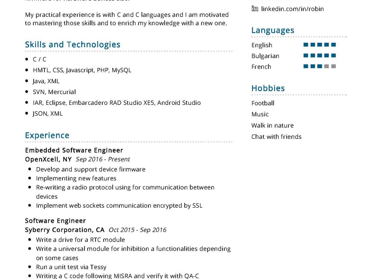The height and width of the screenshot is (279, 372).
Task: Click the Hobbies section heading
Action: coord(268,89)
